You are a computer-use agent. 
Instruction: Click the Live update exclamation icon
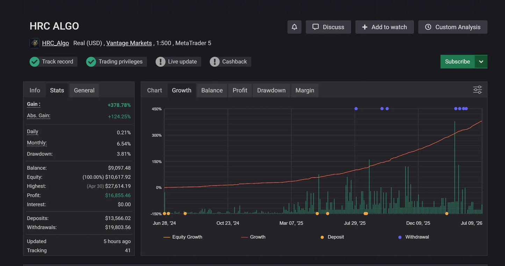[x=160, y=62]
